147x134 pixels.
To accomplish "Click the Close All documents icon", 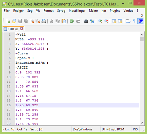I will click(38, 21).
